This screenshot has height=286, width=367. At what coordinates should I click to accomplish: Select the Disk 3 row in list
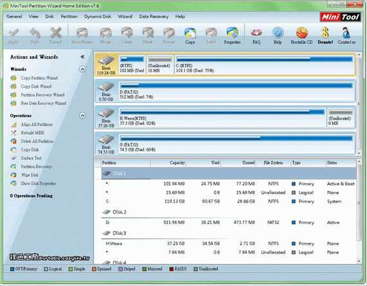(229, 233)
